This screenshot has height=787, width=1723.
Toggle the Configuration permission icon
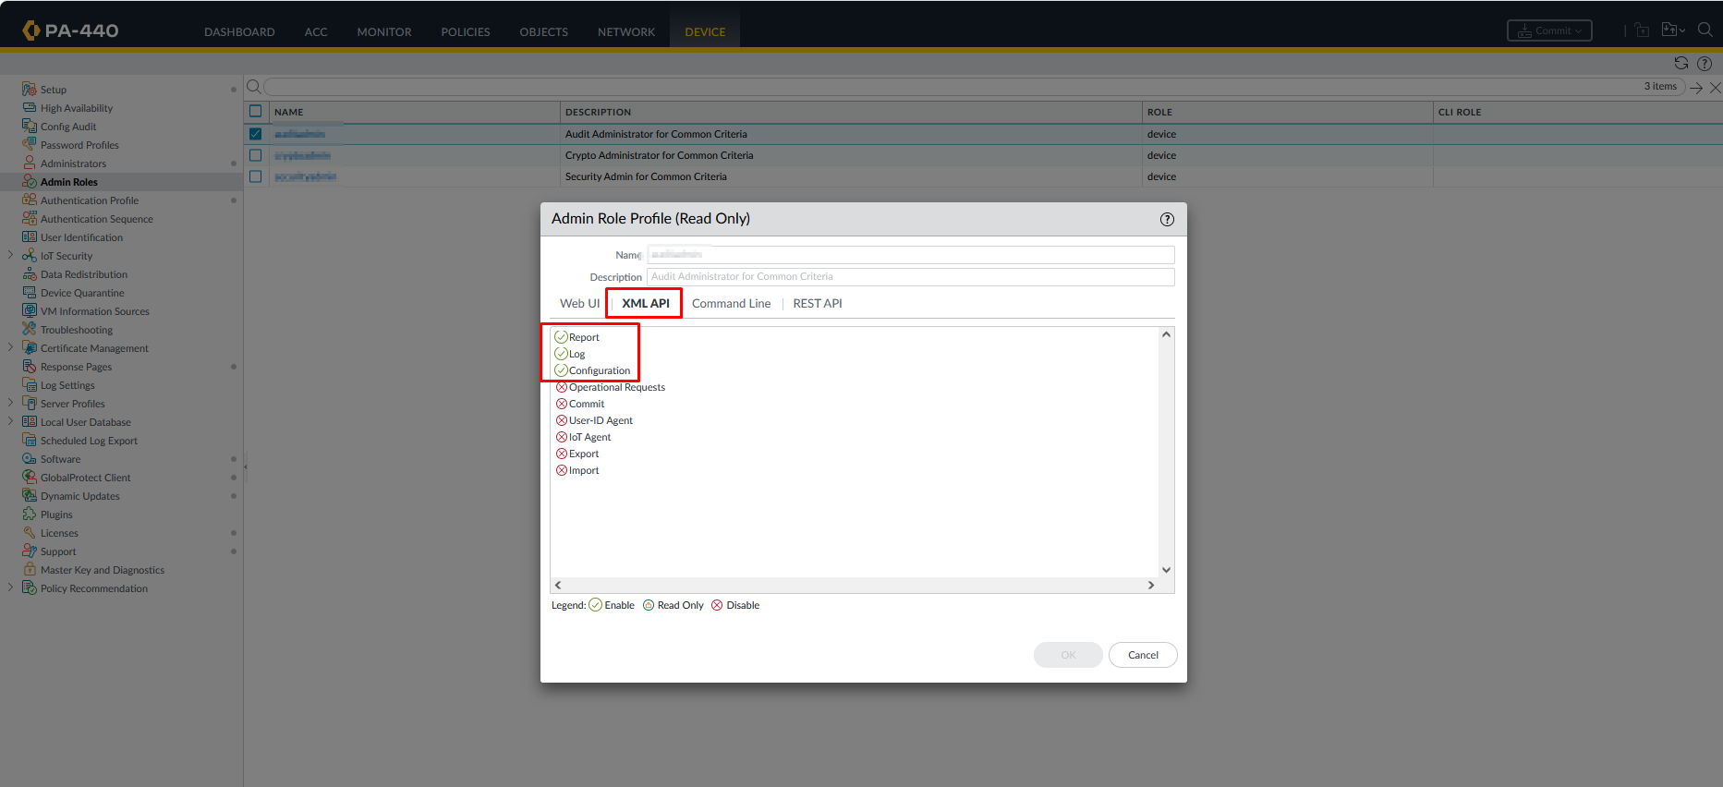(x=561, y=370)
